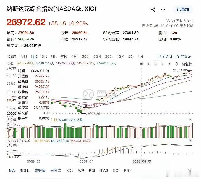The width and height of the screenshot is (201, 179).
Task: Switch to the 15分 interval tab
Action: [x=121, y=56]
